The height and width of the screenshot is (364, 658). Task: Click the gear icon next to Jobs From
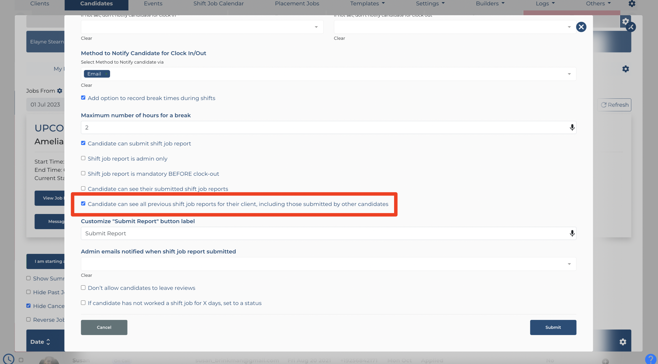pos(60,91)
